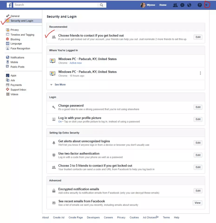Click the bell icon for login alerts

tap(54, 143)
